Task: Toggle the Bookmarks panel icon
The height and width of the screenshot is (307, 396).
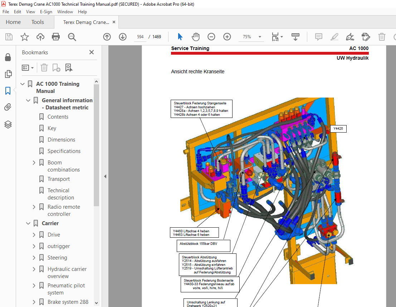Action: coord(8,90)
